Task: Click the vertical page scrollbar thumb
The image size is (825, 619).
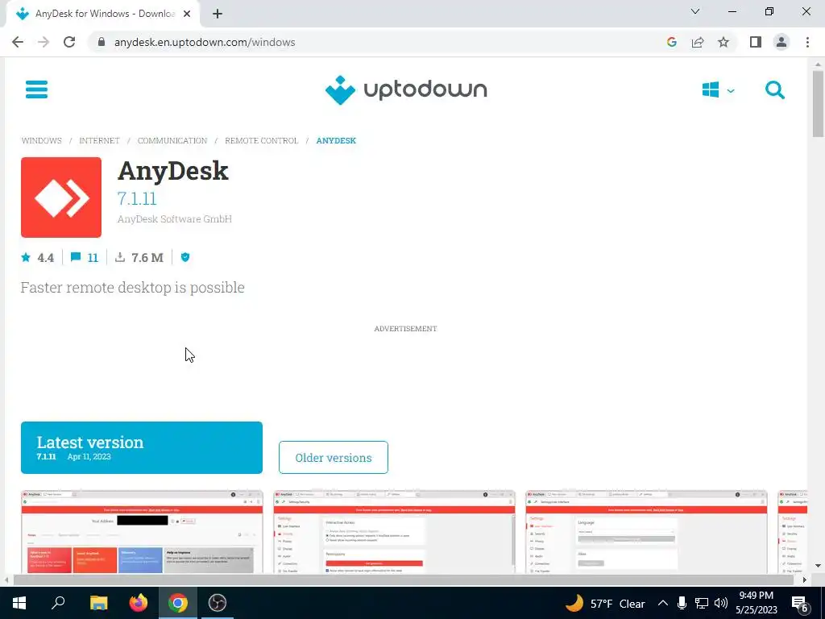Action: click(x=818, y=104)
